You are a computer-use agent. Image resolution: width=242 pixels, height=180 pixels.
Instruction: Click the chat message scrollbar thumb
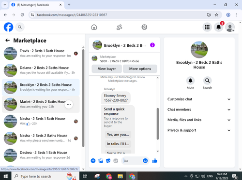[158, 124]
